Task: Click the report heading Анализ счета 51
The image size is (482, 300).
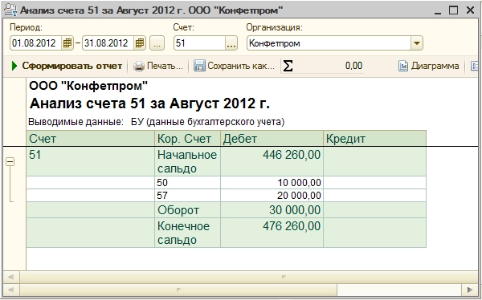Action: click(149, 103)
